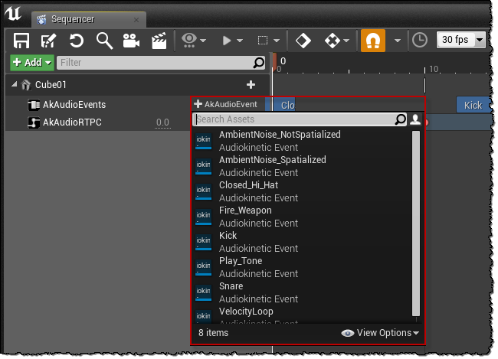Image resolution: width=498 pixels, height=359 pixels.
Task: Click the magnifier icon in Search Assets
Action: (x=400, y=119)
